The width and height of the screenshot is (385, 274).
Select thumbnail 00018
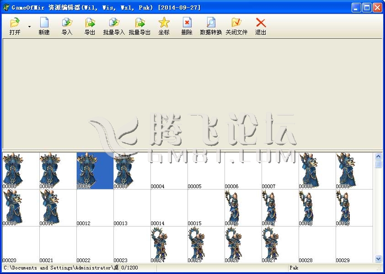click(317, 208)
